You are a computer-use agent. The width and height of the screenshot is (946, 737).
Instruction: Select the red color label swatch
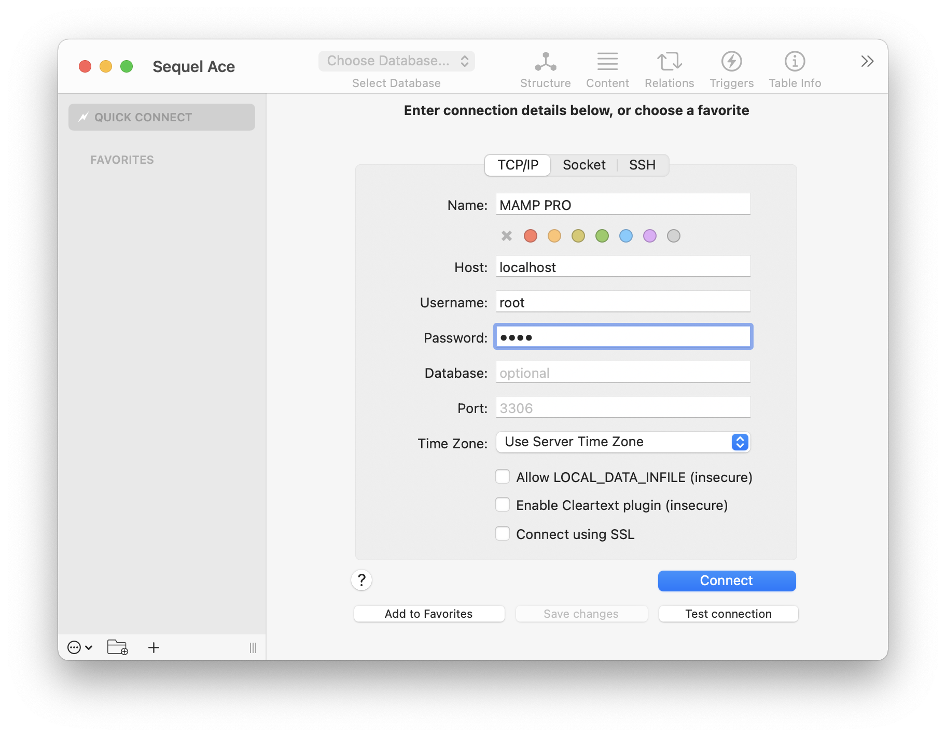tap(530, 236)
